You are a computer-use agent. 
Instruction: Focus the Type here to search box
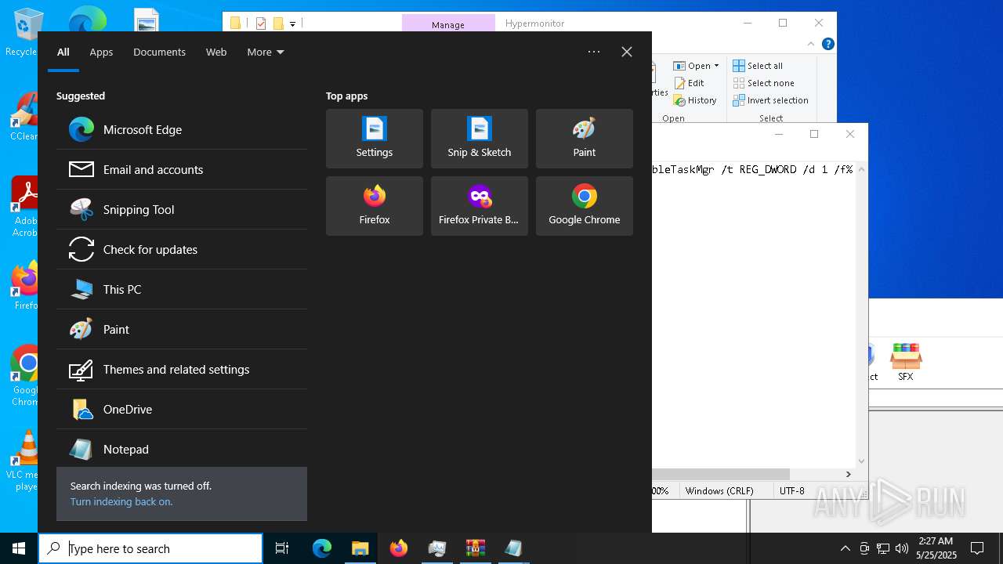point(150,548)
